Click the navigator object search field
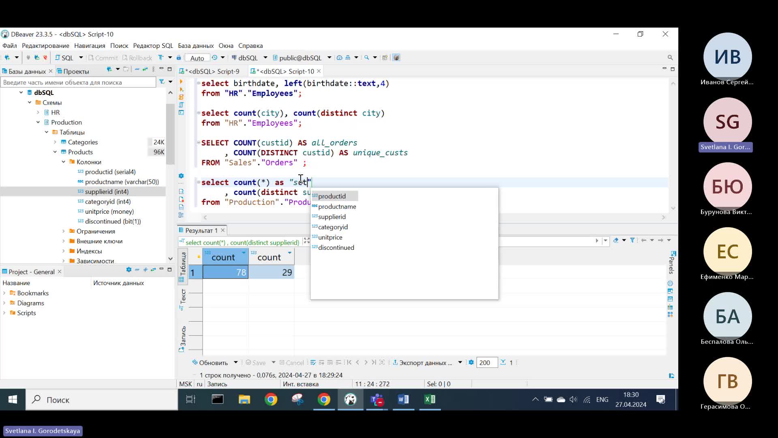Viewport: 778px width, 438px height. click(79, 82)
